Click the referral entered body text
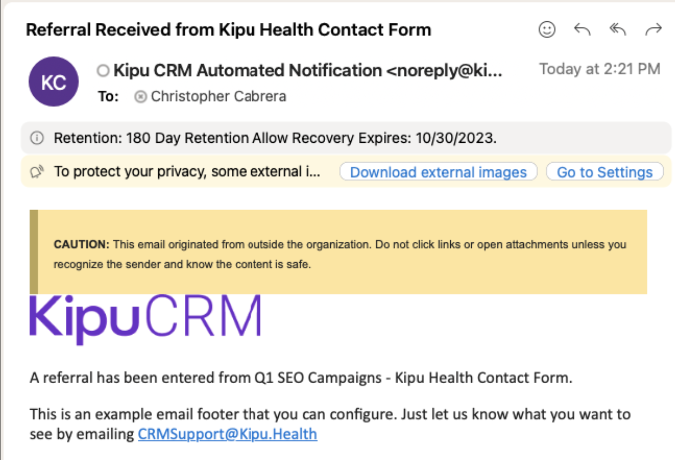Screen dimensions: 675x460 coord(301,378)
